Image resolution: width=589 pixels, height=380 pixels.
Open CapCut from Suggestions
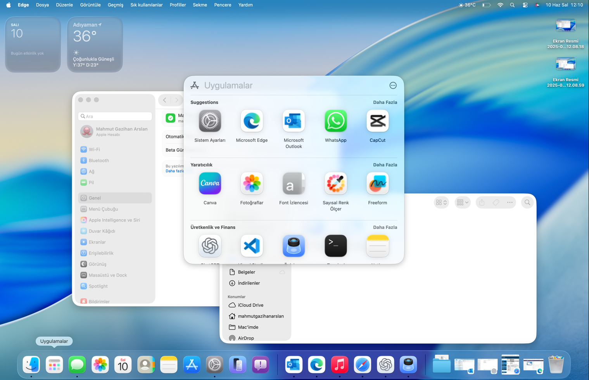377,121
